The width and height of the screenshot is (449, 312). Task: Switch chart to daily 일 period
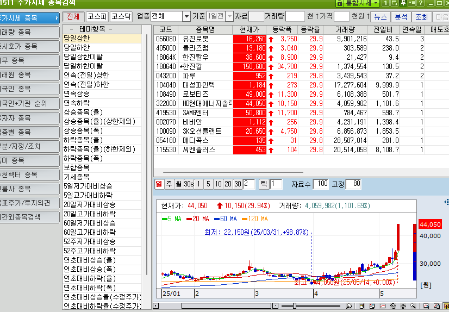(x=159, y=184)
